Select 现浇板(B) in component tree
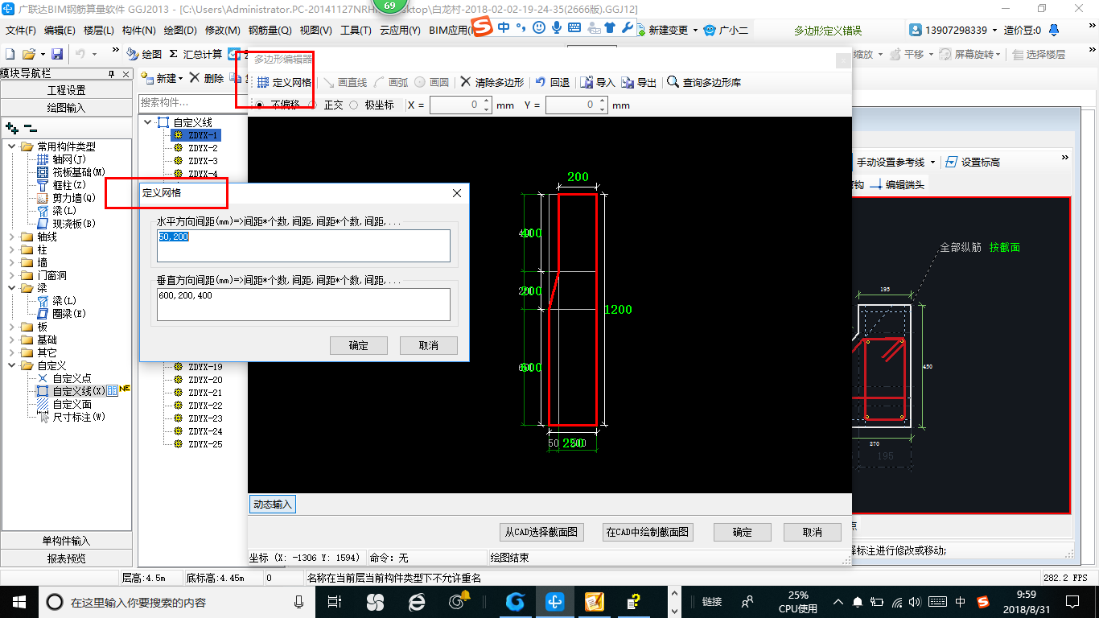The image size is (1099, 618). coord(74,224)
